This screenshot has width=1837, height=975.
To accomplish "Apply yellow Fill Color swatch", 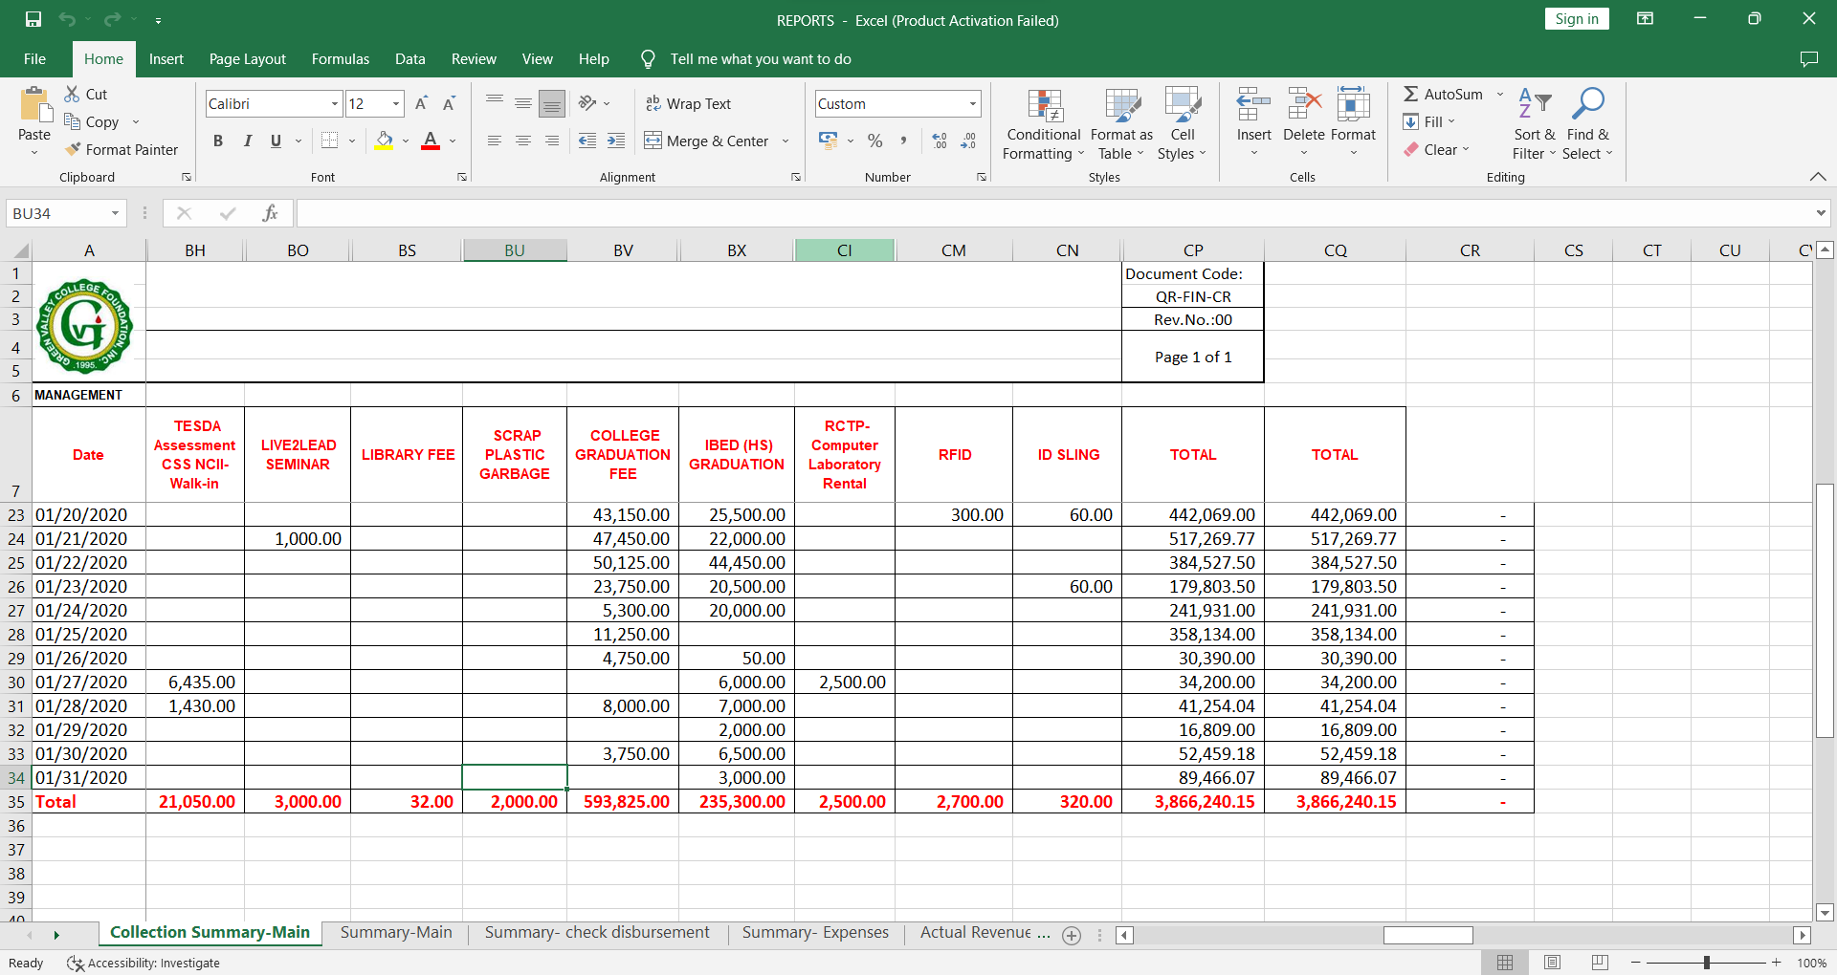I will (x=384, y=141).
